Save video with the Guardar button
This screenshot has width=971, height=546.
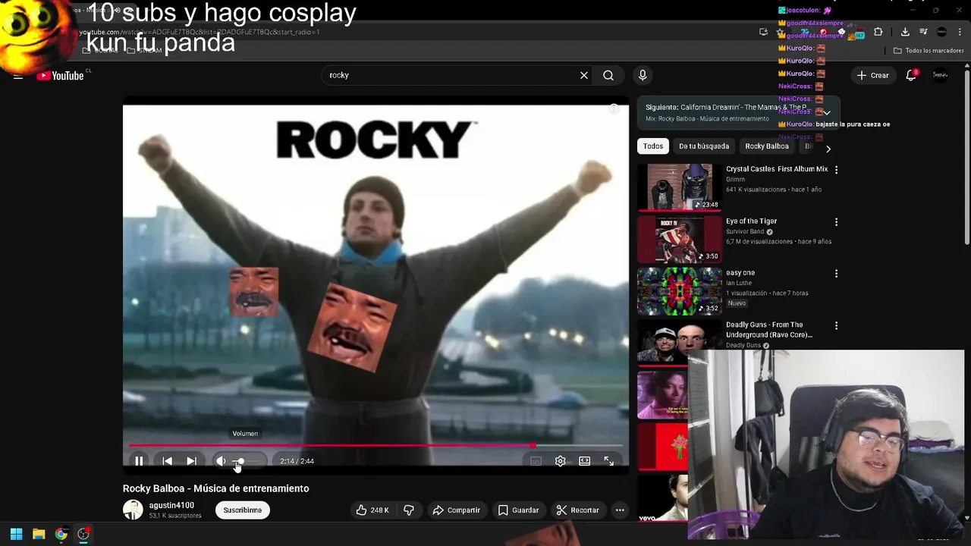[518, 510]
